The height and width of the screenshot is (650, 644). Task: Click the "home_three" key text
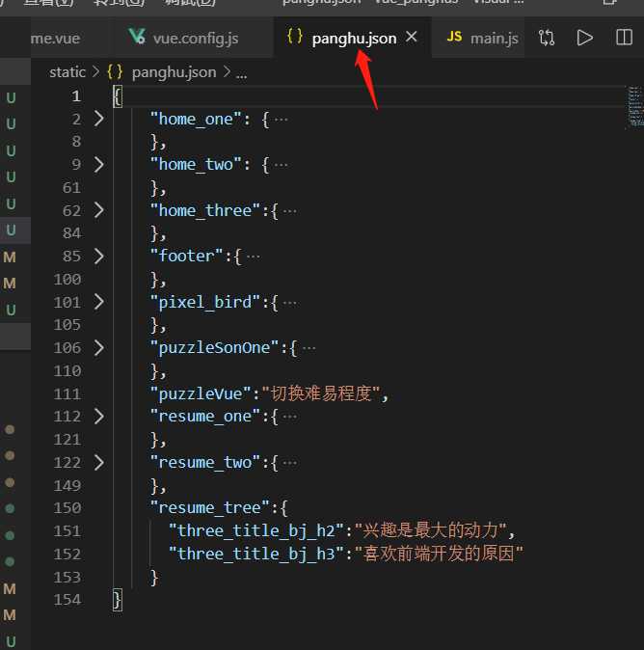pos(205,210)
